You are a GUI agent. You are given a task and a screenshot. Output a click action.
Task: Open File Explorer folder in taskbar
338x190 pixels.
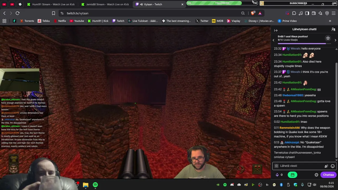coord(86,185)
